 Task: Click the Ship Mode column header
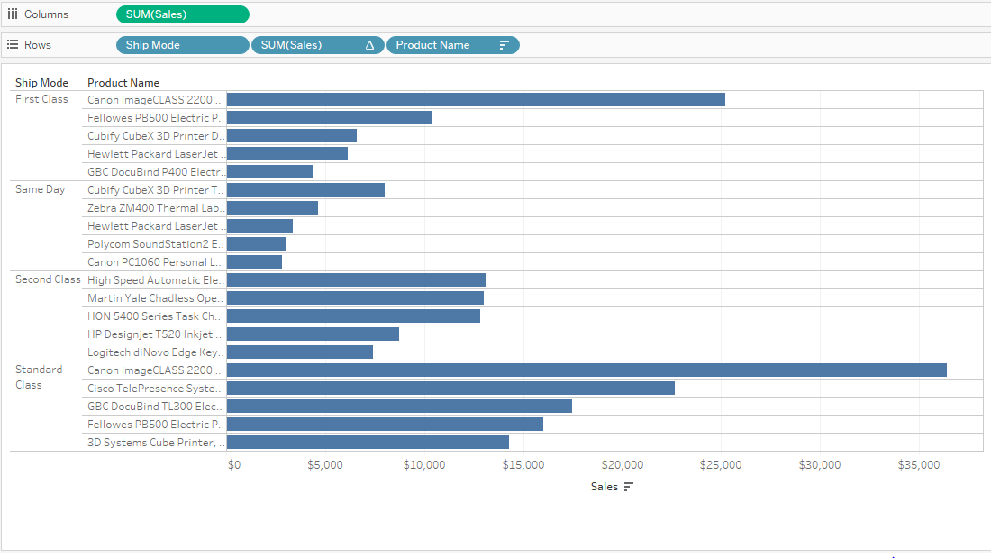pos(41,83)
